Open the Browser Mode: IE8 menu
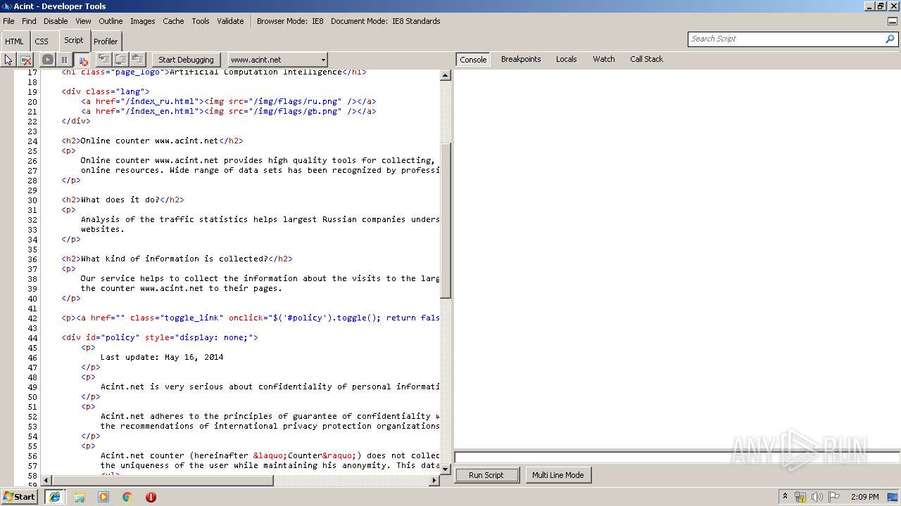901x506 pixels. 290,21
